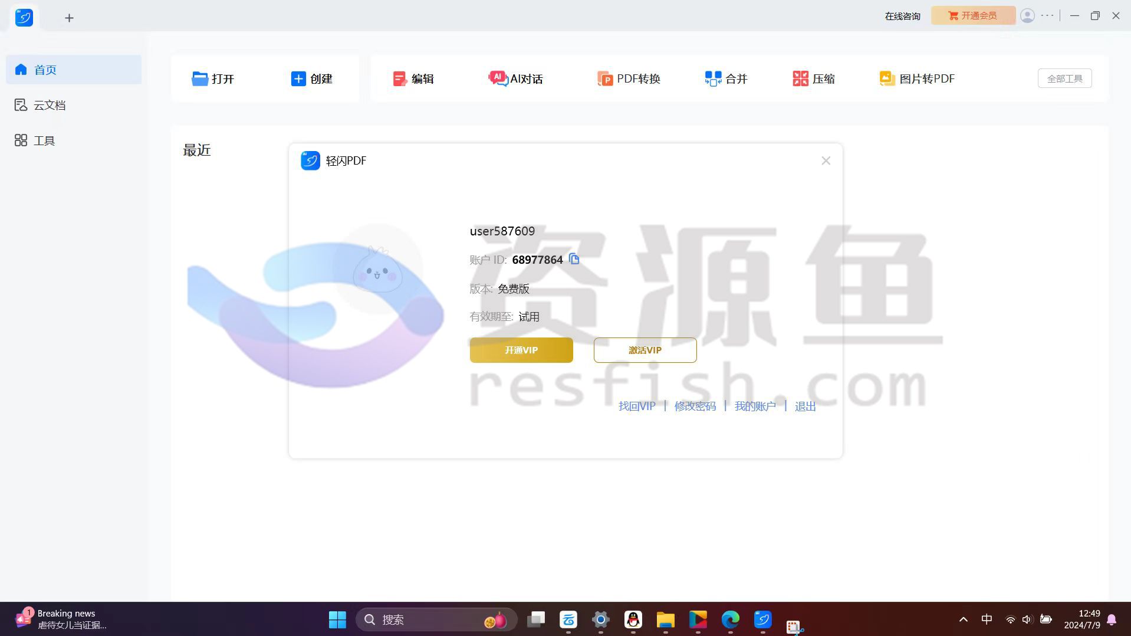Click 退出 to log out

click(805, 406)
